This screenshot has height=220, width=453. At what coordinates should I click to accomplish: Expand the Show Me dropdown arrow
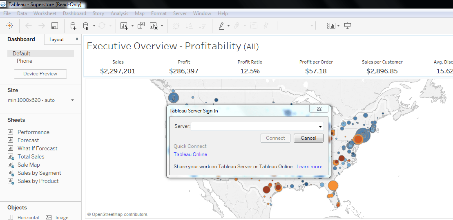[x=338, y=26]
